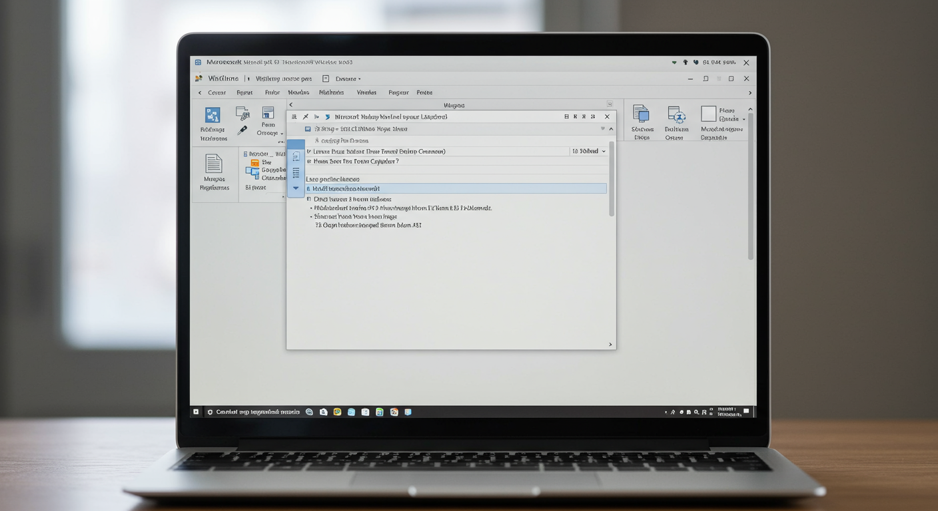Viewport: 938px width, 511px height.
Task: Click the taskbar search box
Action: click(x=253, y=412)
